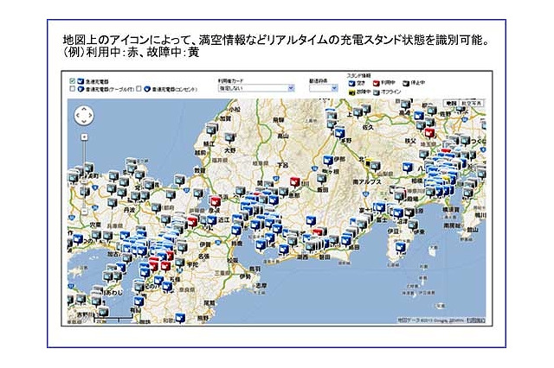Select the red in-use marker in 埼玉県

click(x=429, y=133)
